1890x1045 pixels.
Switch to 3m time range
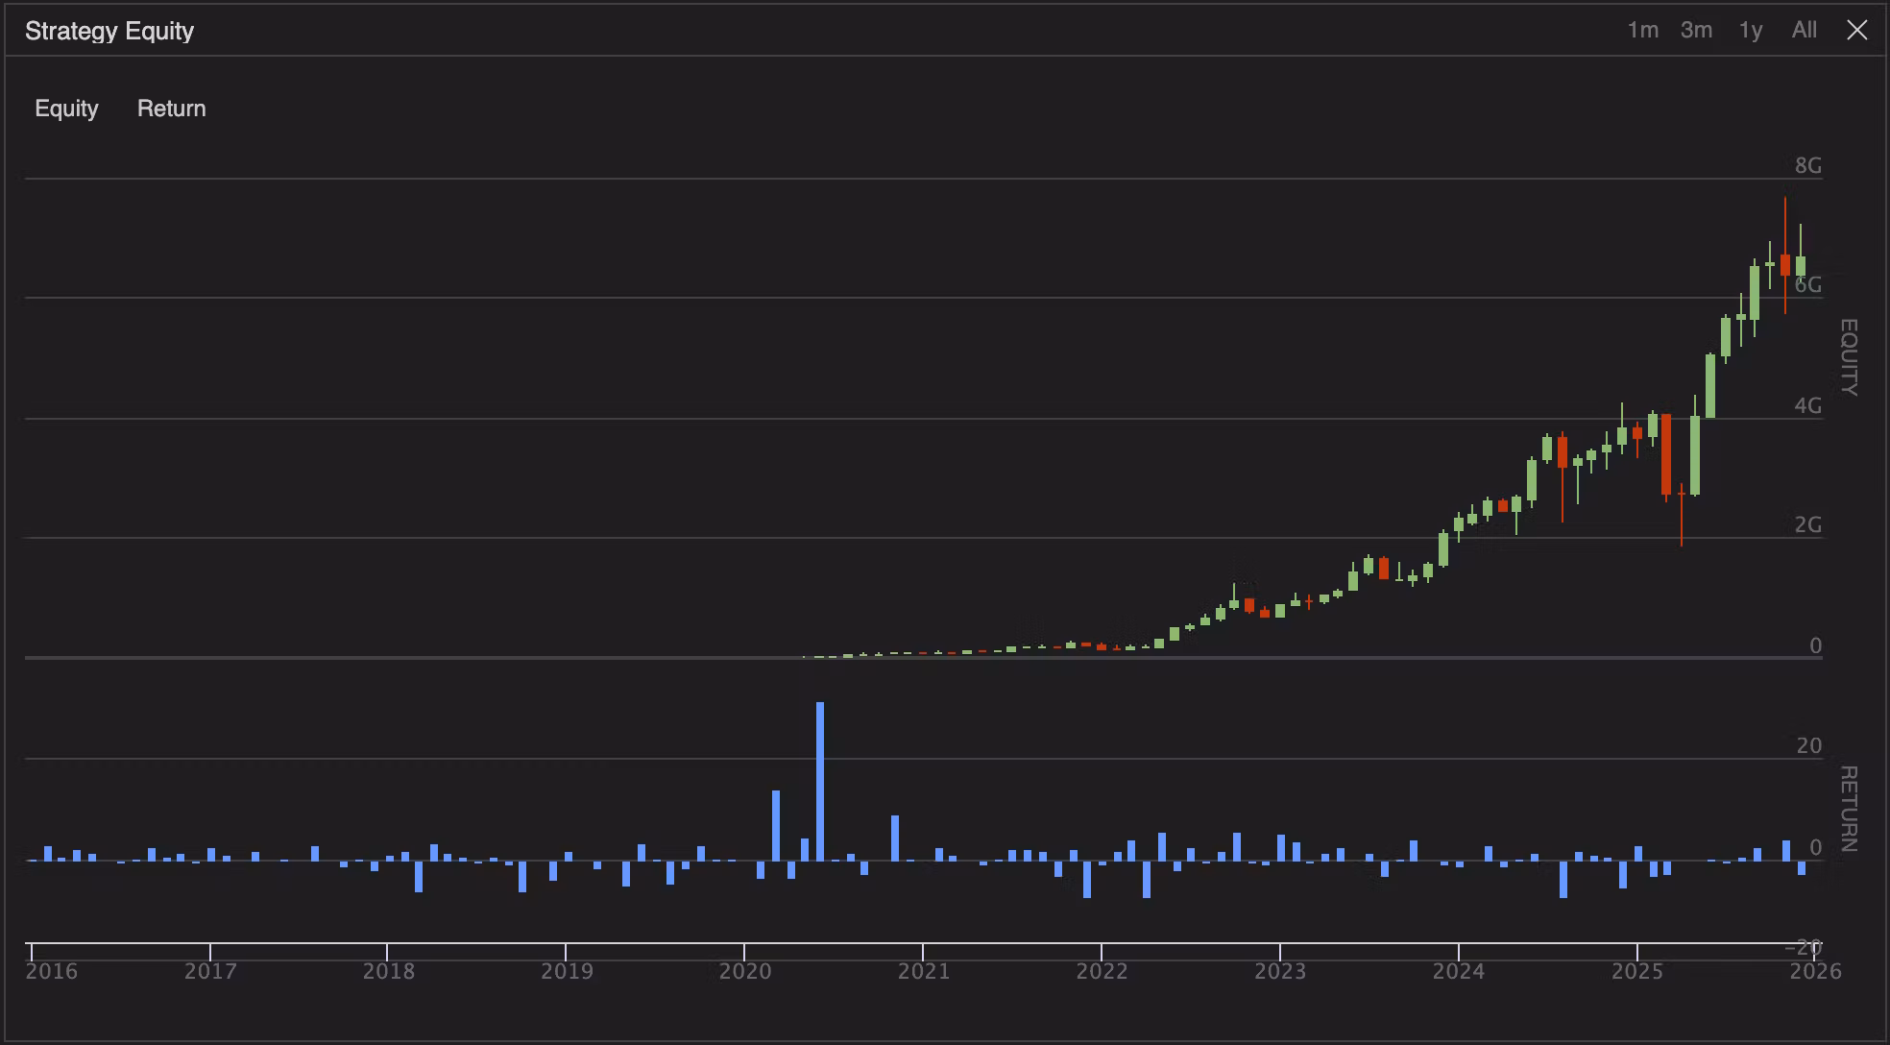pyautogui.click(x=1696, y=31)
